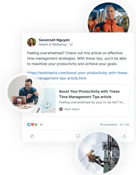The width and height of the screenshot is (136, 175).
Task: Click the blue like reaction emoji
Action: click(29, 124)
